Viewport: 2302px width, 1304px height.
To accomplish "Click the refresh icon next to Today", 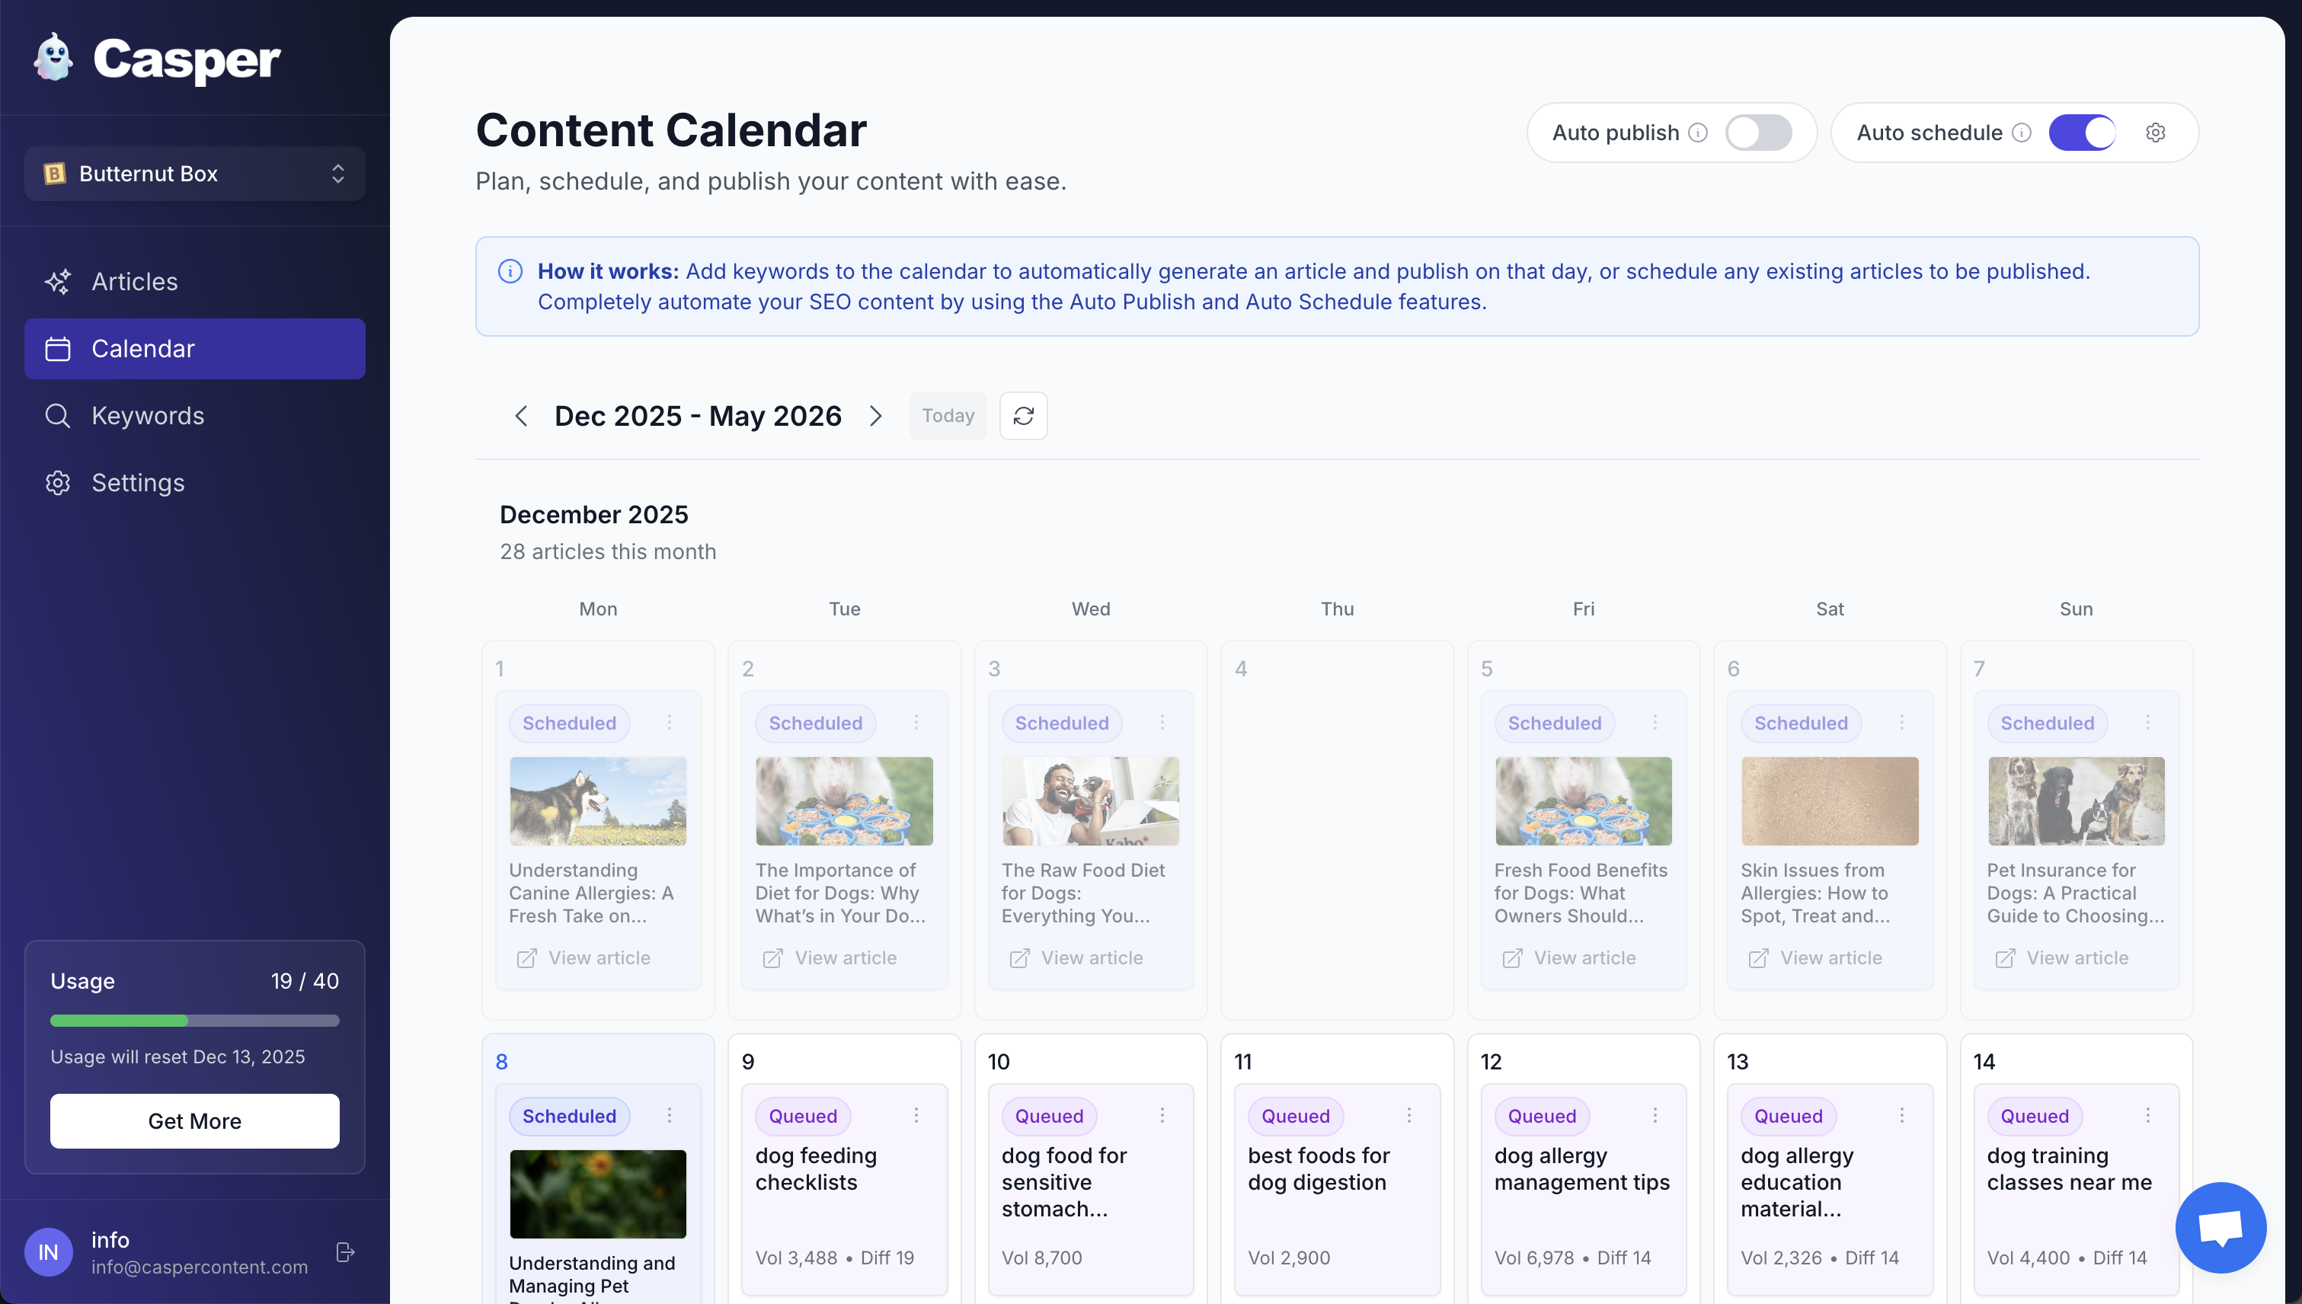I will [x=1023, y=416].
